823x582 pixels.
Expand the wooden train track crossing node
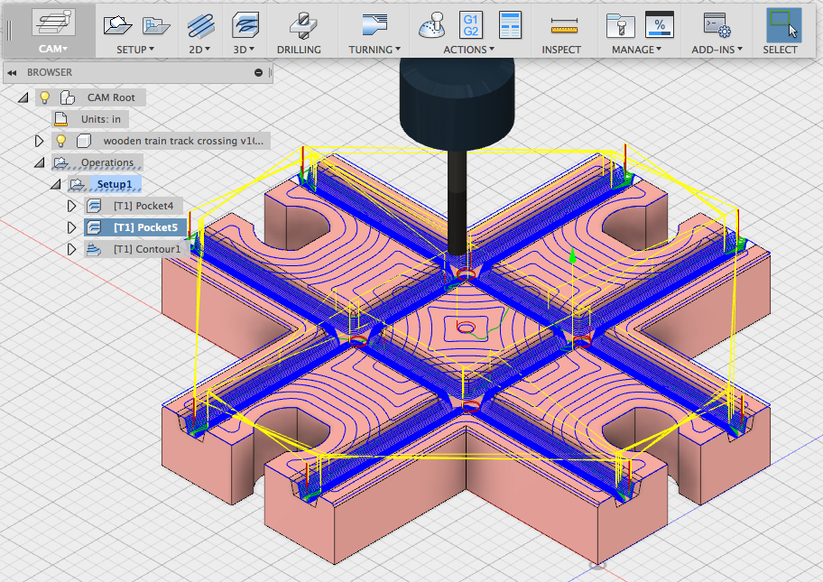coord(39,141)
